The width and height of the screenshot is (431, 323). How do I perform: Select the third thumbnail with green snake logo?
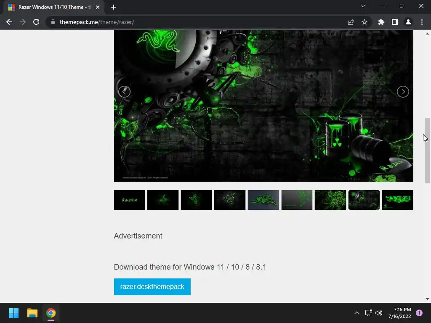(x=196, y=200)
